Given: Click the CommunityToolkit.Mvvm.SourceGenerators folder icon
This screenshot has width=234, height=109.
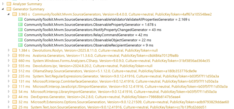Looking at the screenshot, I should [15, 14].
